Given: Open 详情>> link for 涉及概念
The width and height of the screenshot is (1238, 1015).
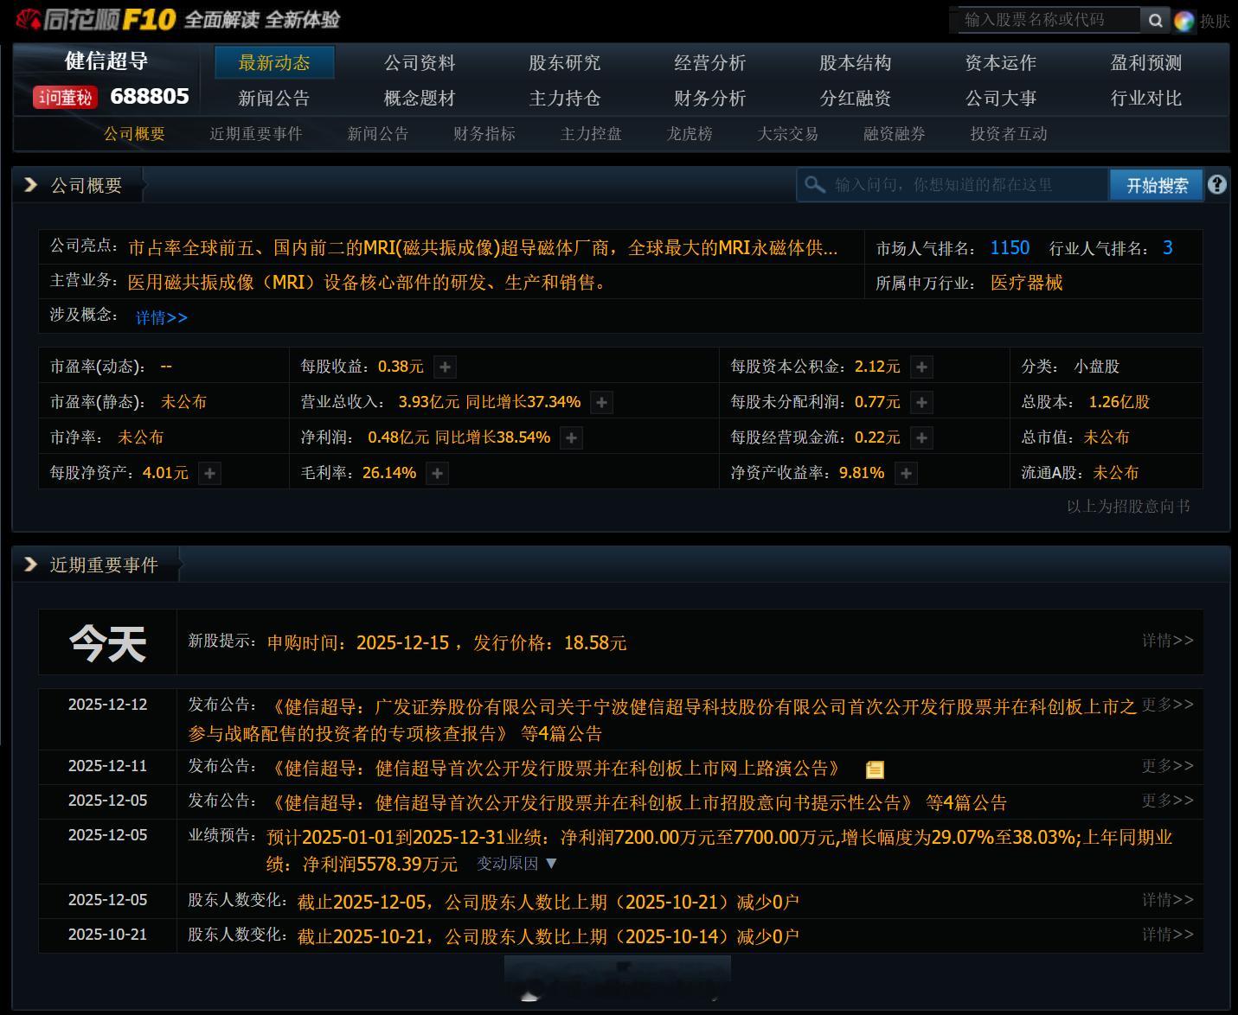Looking at the screenshot, I should (x=162, y=317).
